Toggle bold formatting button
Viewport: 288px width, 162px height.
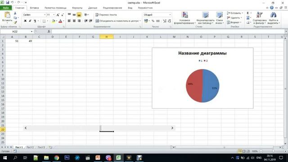[x=25, y=21]
